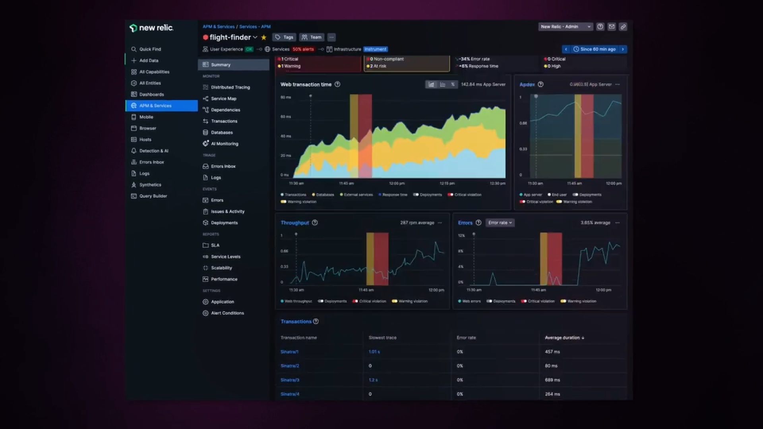Toggle Critical violation legend in Throughput chart
Image resolution: width=763 pixels, height=429 pixels.
369,301
